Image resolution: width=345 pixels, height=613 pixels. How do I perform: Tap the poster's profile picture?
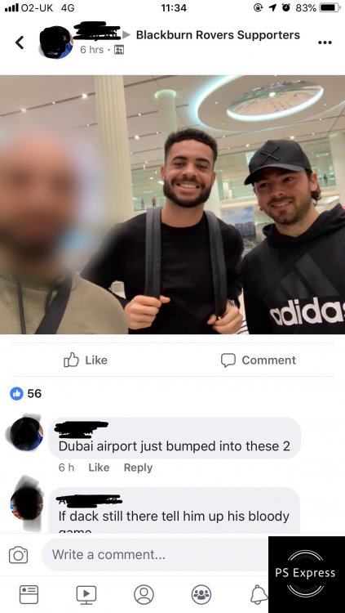56,43
